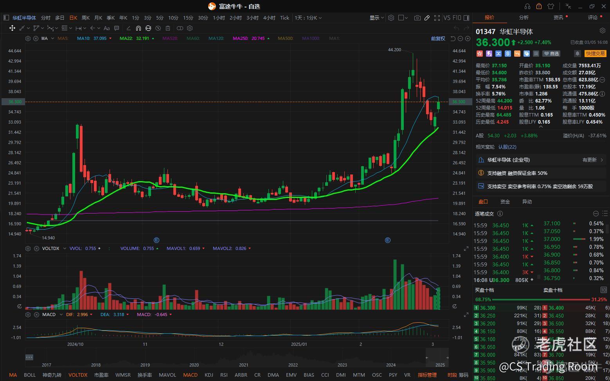This screenshot has height=381, width=610.
Task: Reset chart zoom with the undo-arrow icon
Action: click(453, 38)
